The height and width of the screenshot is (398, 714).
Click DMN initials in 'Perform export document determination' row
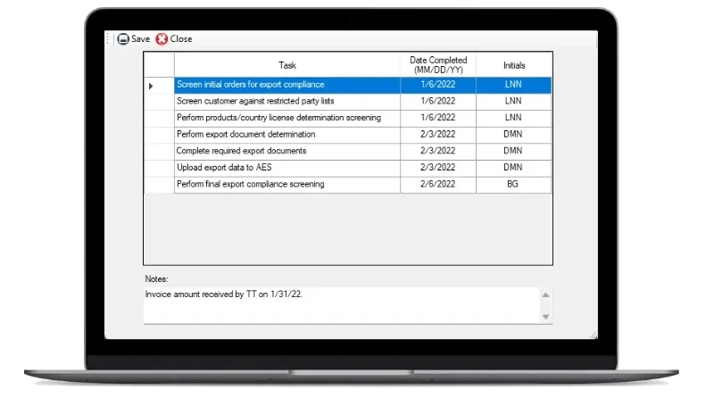[514, 135]
